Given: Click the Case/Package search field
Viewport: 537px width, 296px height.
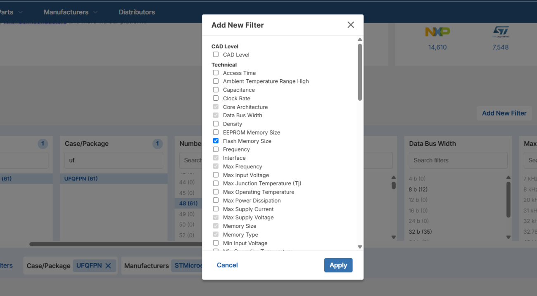Looking at the screenshot, I should coord(114,160).
